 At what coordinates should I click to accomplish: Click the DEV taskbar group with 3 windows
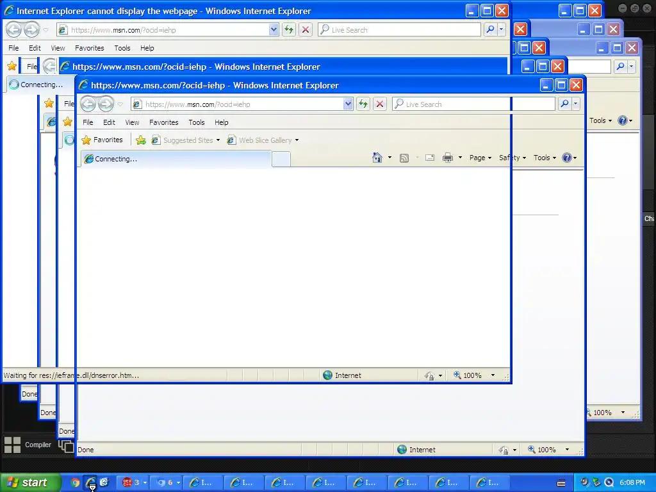(x=133, y=482)
